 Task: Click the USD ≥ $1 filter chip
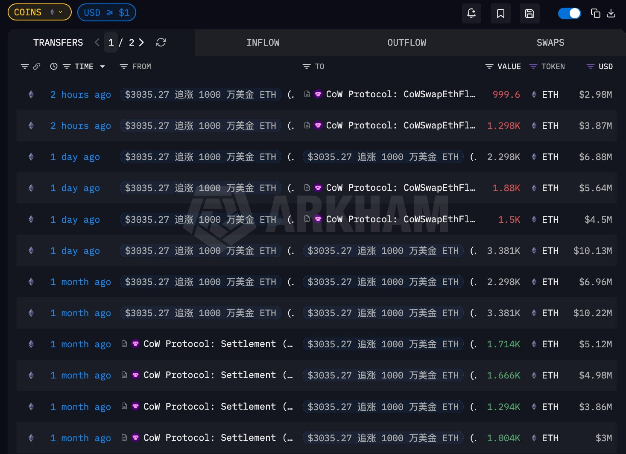pos(106,12)
